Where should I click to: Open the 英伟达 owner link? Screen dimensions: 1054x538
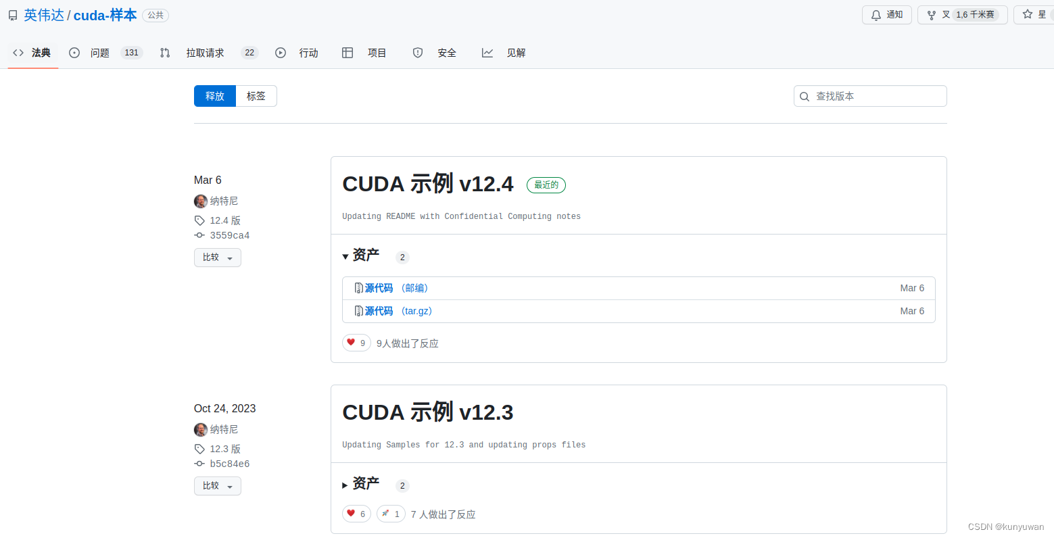[44, 15]
